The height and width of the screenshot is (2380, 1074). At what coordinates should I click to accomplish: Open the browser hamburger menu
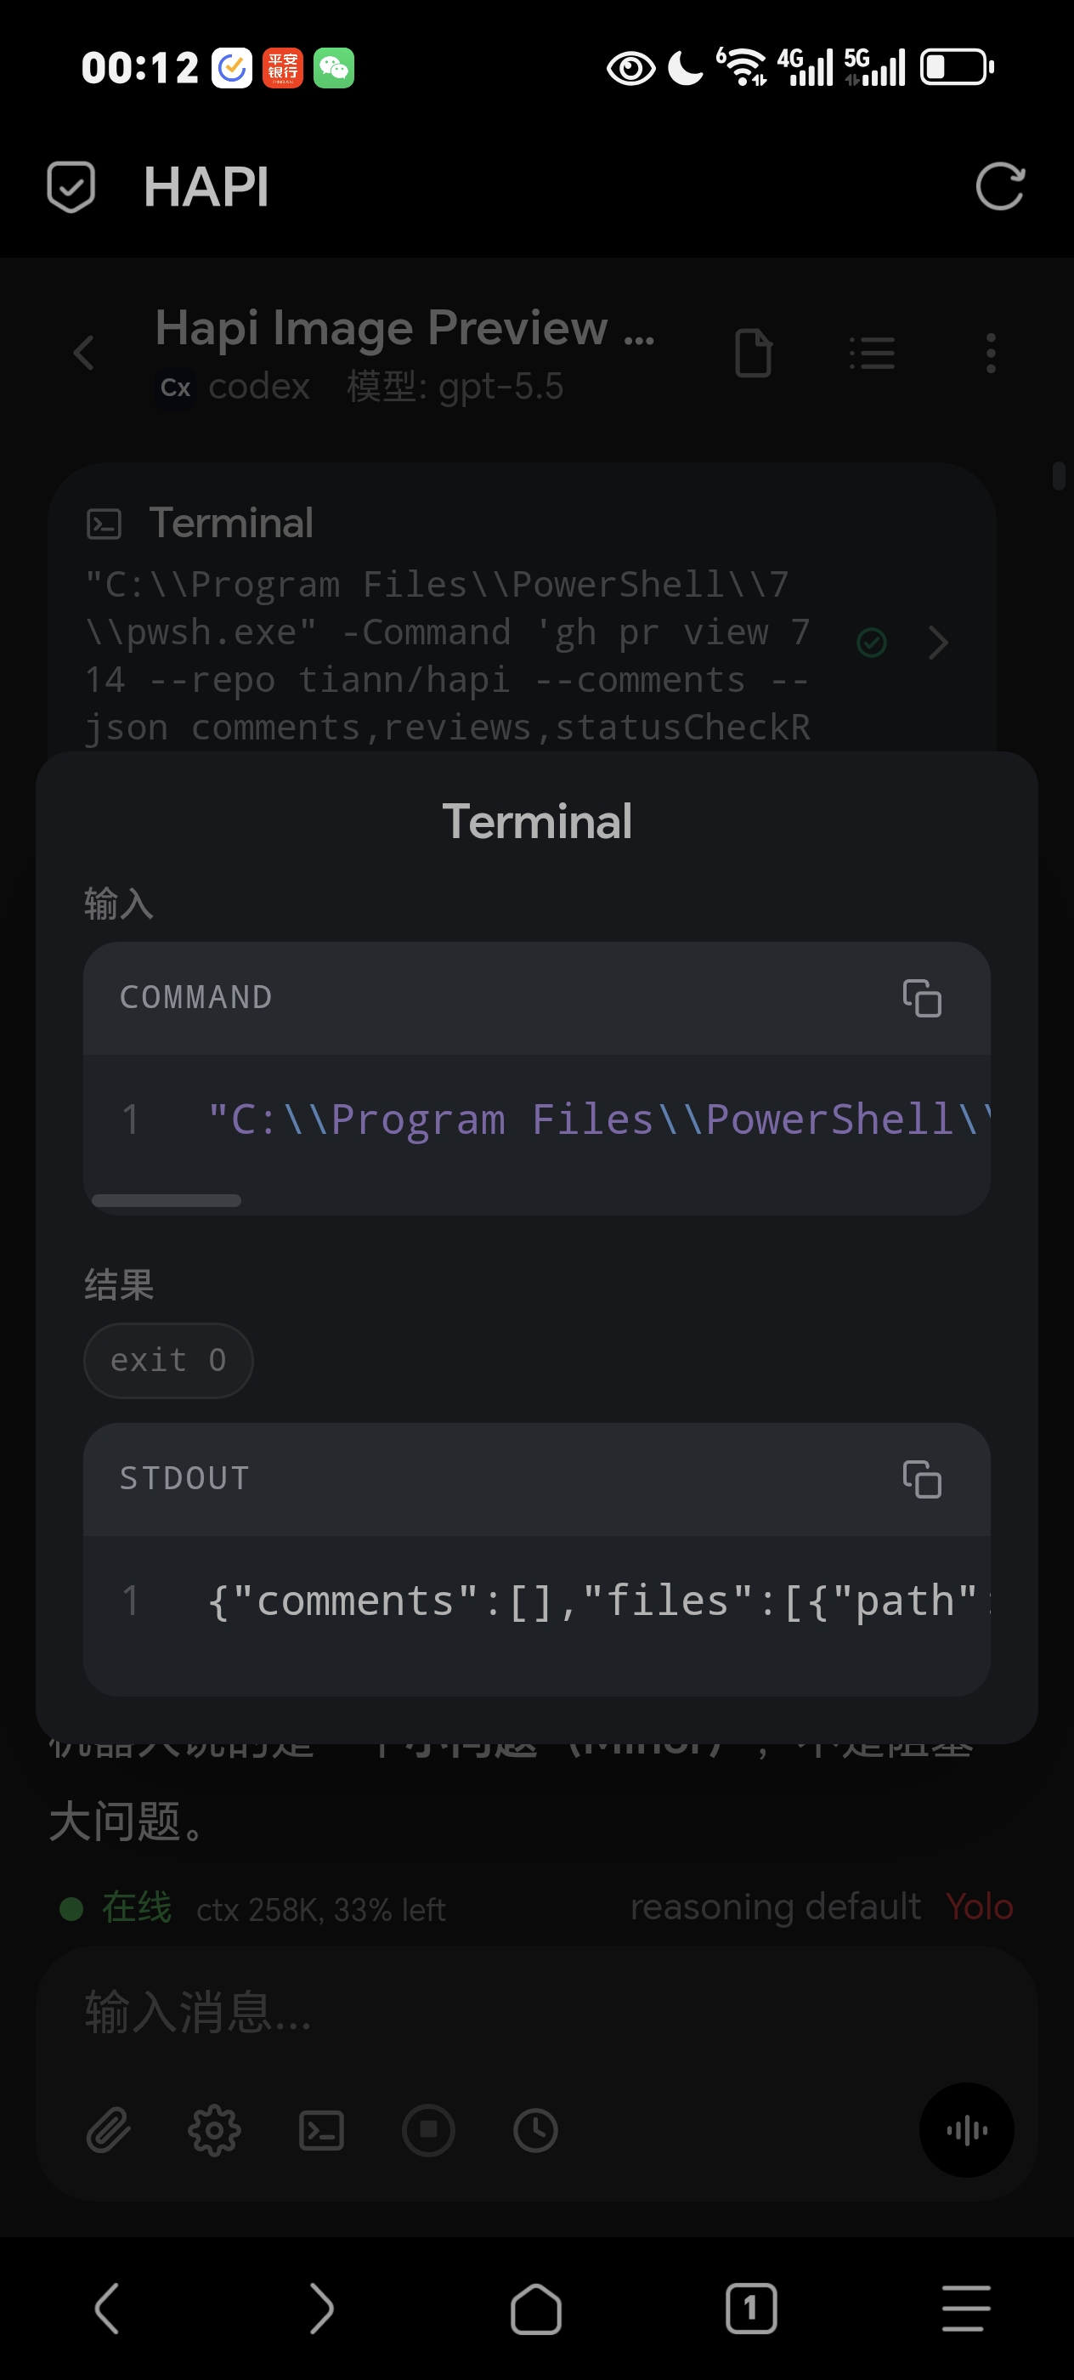[966, 2308]
